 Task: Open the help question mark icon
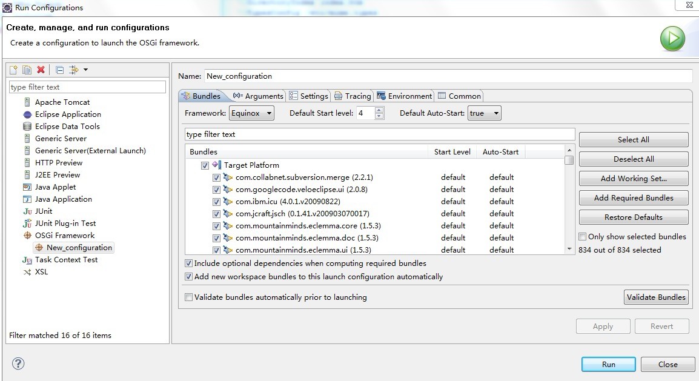coord(18,363)
